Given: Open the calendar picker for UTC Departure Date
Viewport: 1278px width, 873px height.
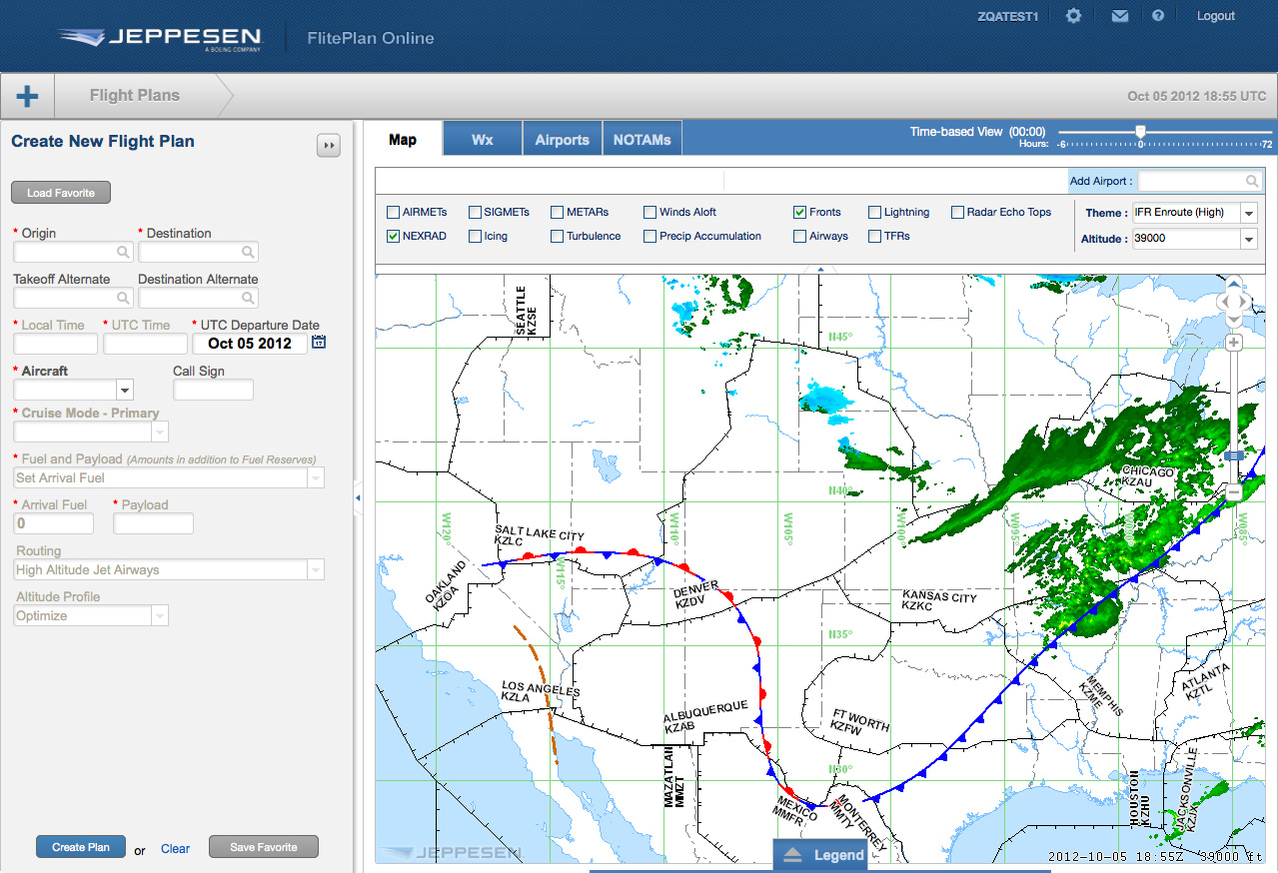Looking at the screenshot, I should point(319,342).
